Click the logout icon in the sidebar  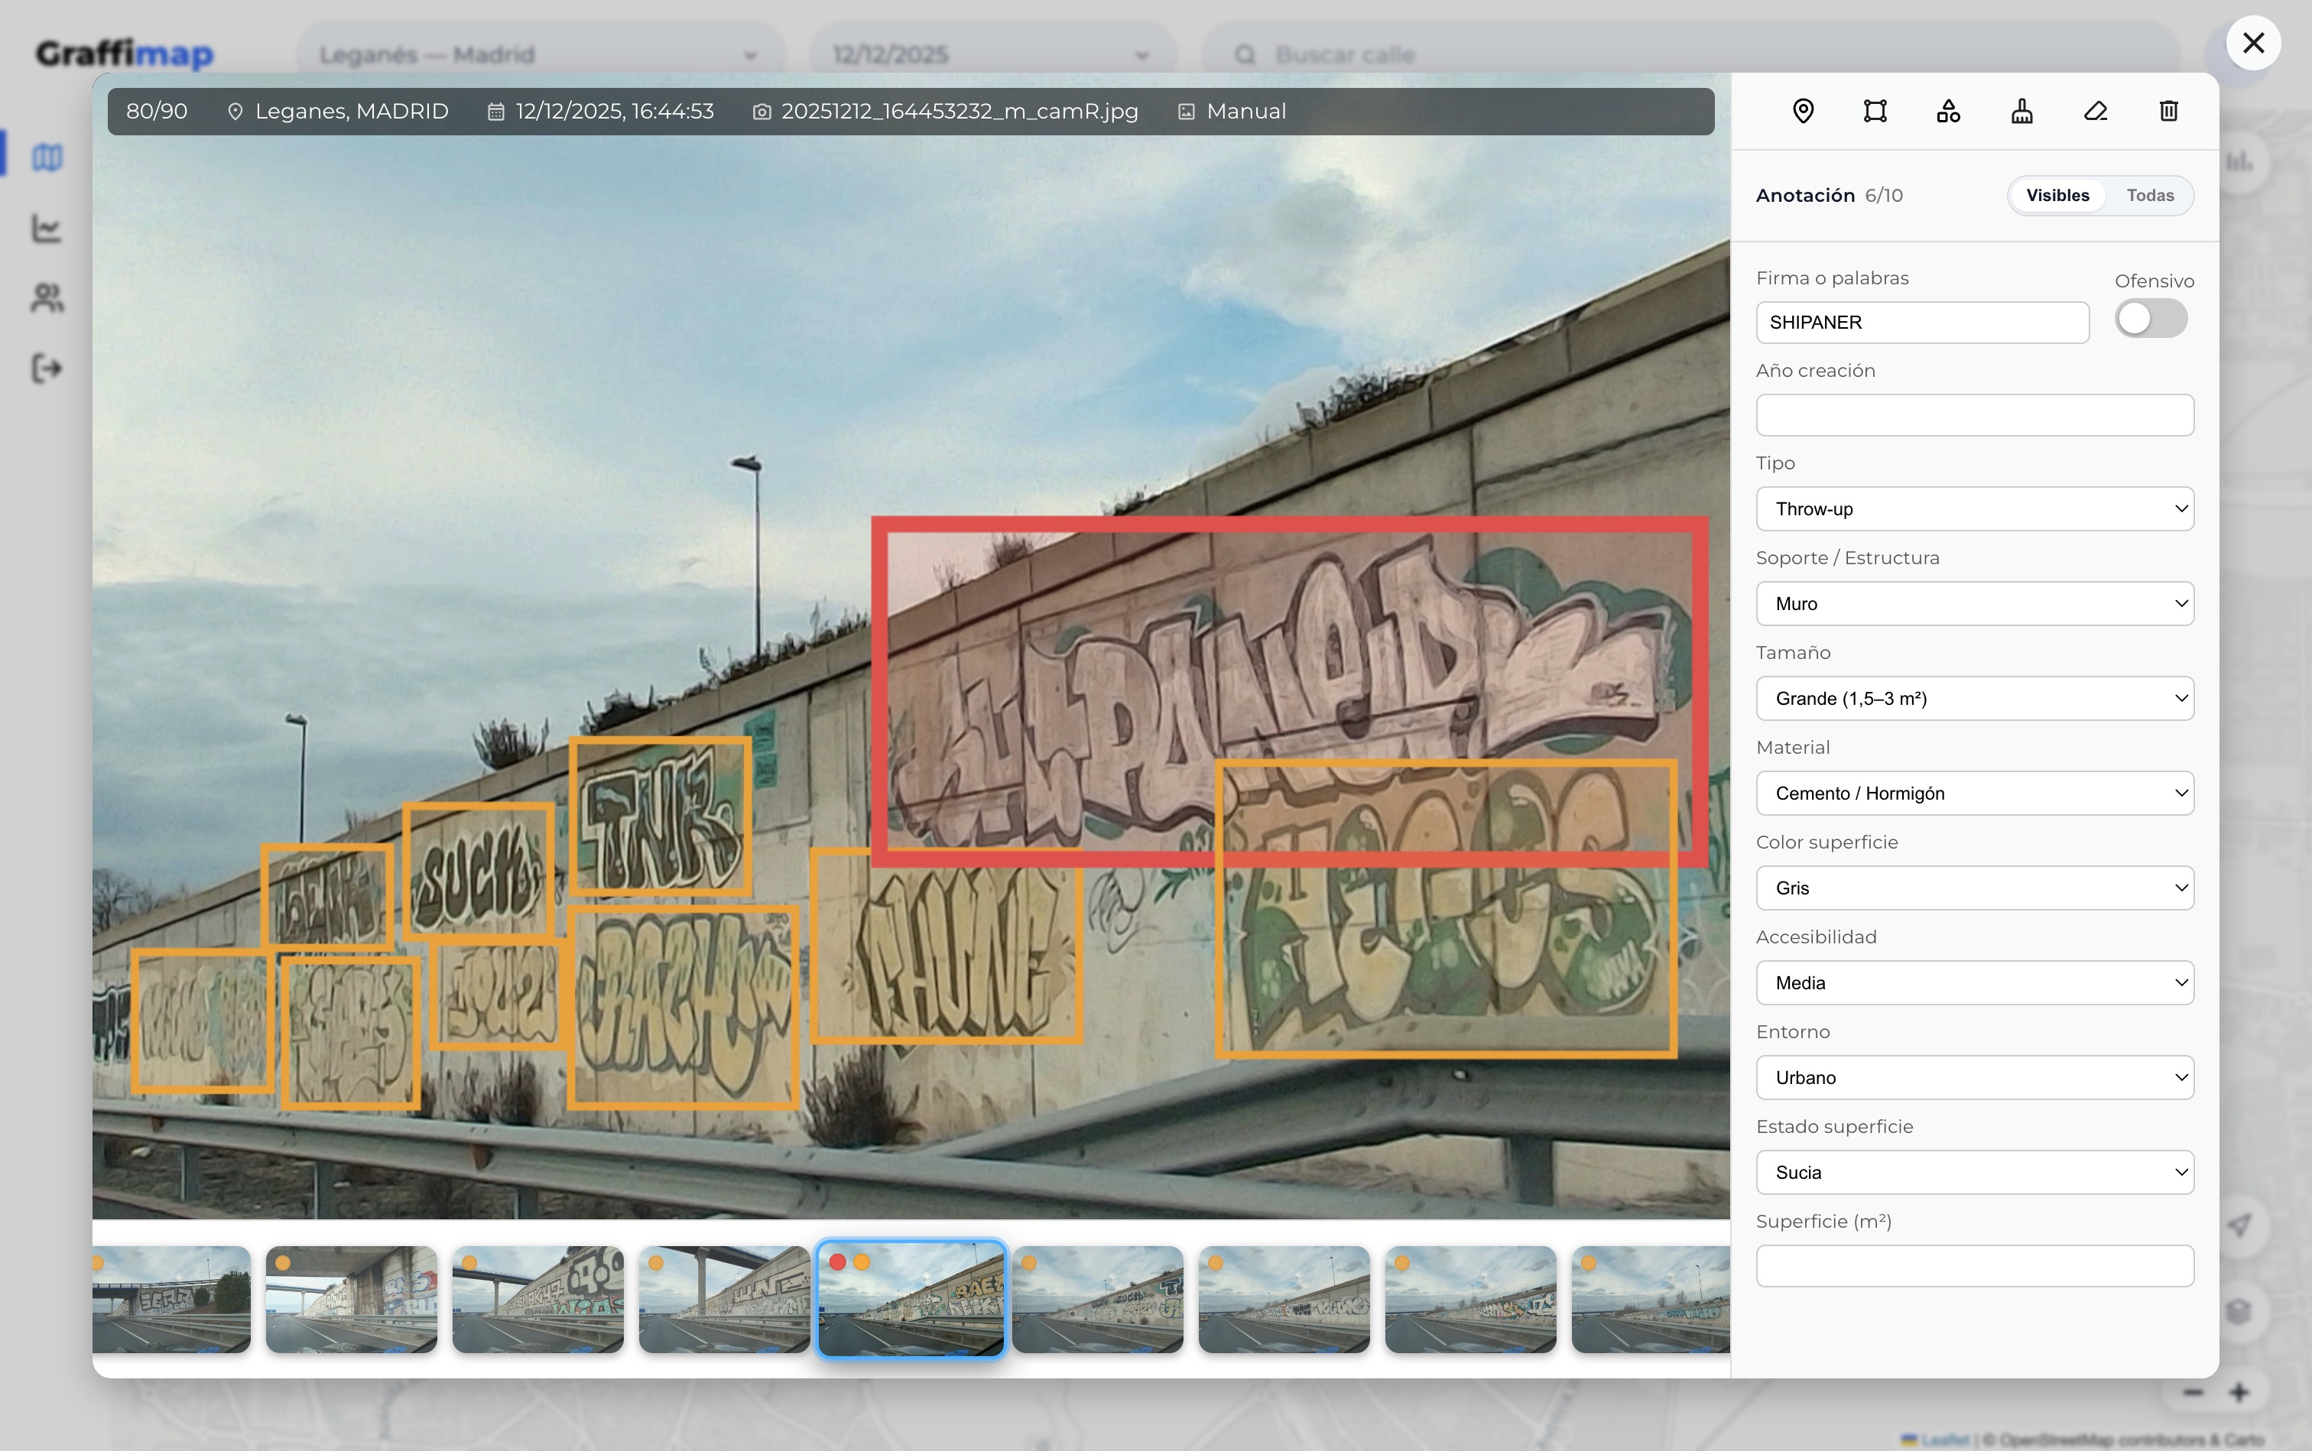click(47, 368)
